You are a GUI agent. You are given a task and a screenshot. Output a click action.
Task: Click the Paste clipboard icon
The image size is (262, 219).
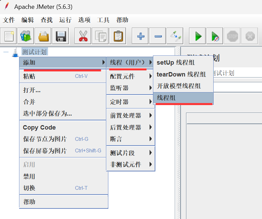pyautogui.click(x=118, y=36)
